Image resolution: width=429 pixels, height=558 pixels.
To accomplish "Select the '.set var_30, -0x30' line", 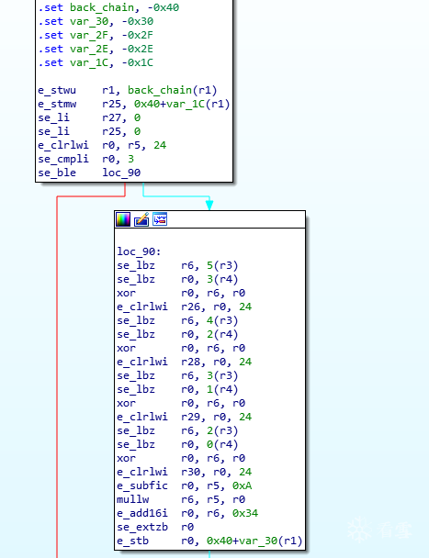I will [x=96, y=21].
